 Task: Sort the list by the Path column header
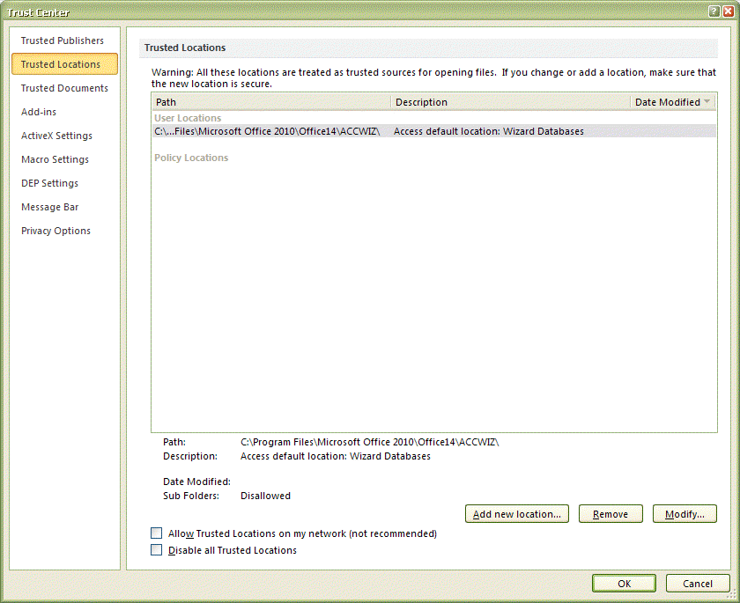tap(271, 102)
